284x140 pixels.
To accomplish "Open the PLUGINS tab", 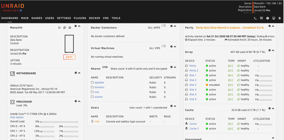I will pyautogui.click(x=80, y=18).
